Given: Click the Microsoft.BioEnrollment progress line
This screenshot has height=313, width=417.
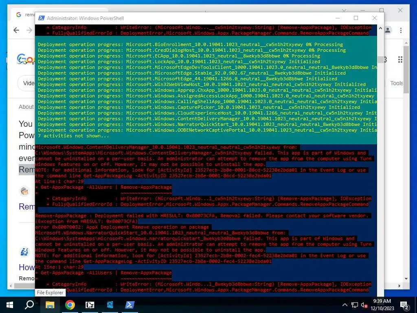Looking at the screenshot, I should pyautogui.click(x=190, y=44).
